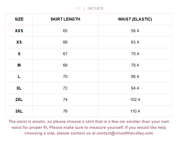Select the SKIRT LENGTH column header

point(65,19)
